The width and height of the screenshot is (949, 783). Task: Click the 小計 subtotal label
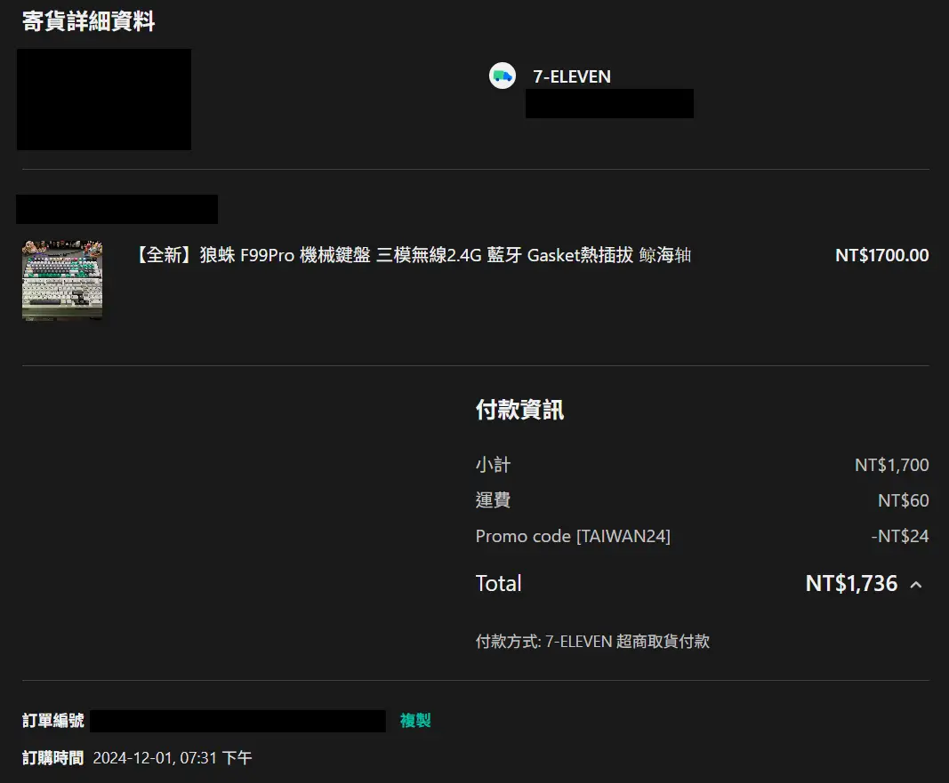click(x=493, y=465)
